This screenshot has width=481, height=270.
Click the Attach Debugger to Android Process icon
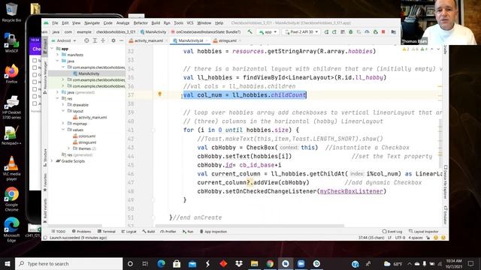click(376, 31)
